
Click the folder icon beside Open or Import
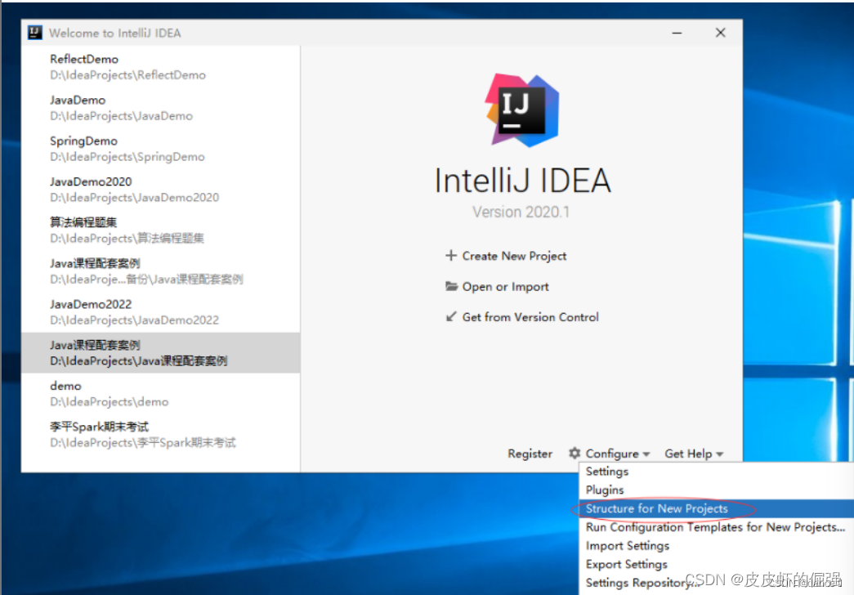click(451, 286)
